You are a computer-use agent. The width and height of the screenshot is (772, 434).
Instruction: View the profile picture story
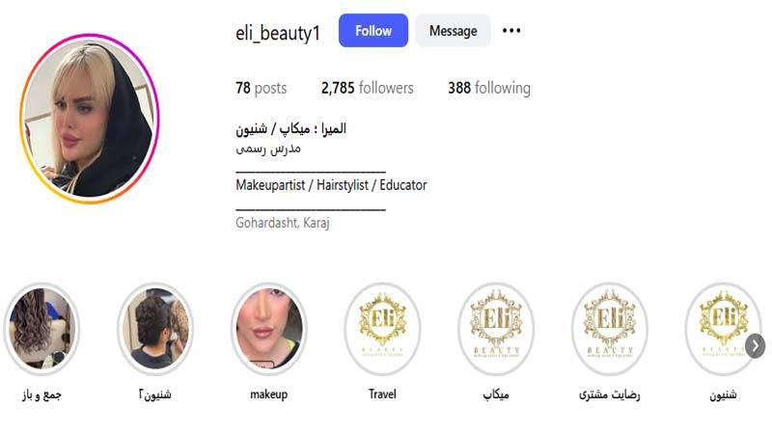tap(89, 119)
